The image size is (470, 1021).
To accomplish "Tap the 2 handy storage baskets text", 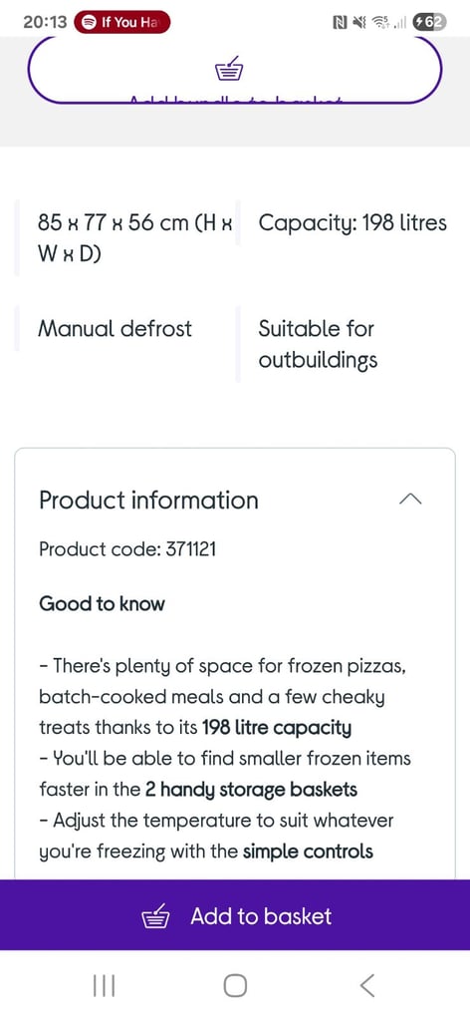I will (251, 791).
